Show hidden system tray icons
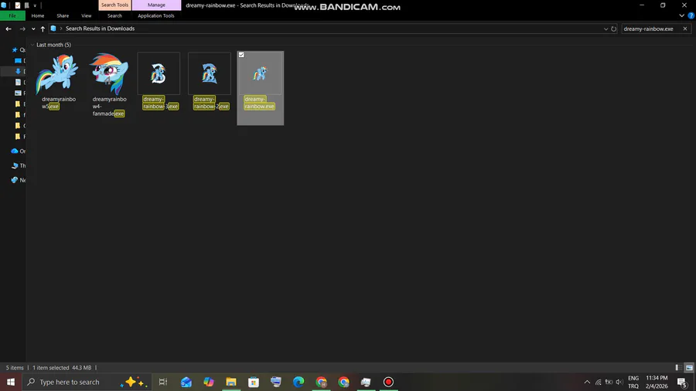Viewport: 696px width, 391px height. coord(587,382)
